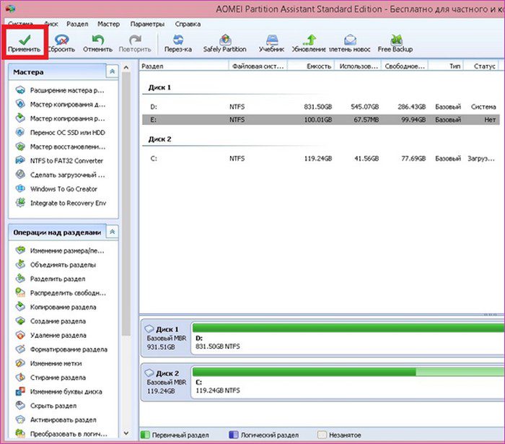Select Создание раздела operation
This screenshot has width=505, height=444.
tap(51, 321)
